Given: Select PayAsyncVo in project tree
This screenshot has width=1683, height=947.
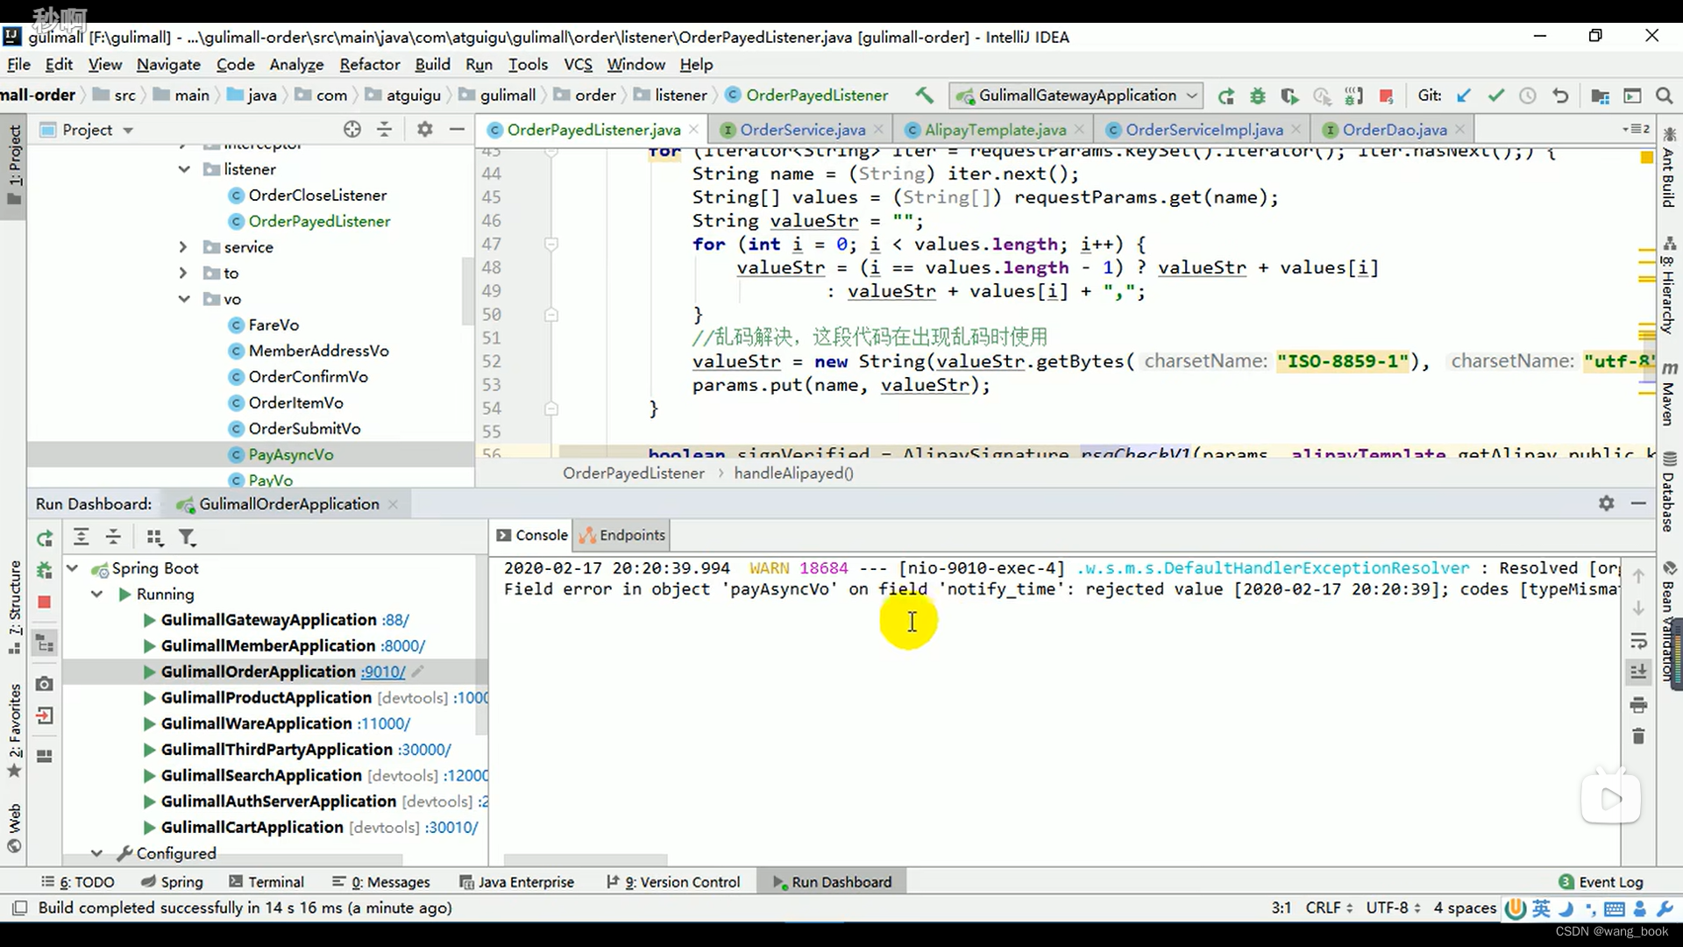Looking at the screenshot, I should click(x=290, y=455).
